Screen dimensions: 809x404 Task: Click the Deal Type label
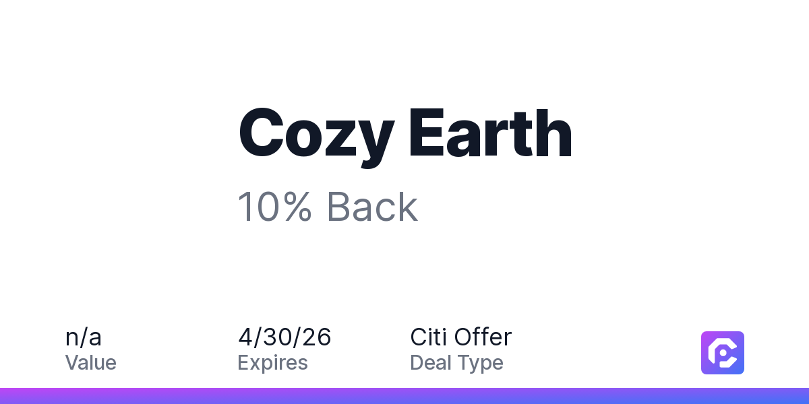(456, 363)
